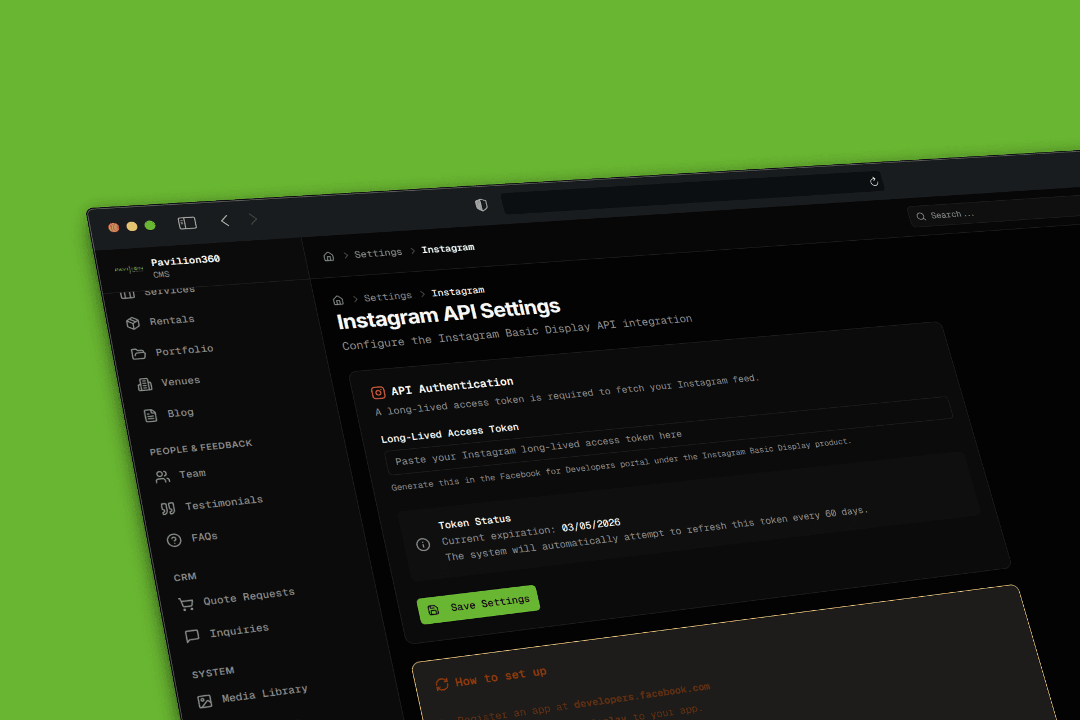The width and height of the screenshot is (1080, 720).
Task: Open the home icon in top breadcrumb
Action: (x=329, y=256)
